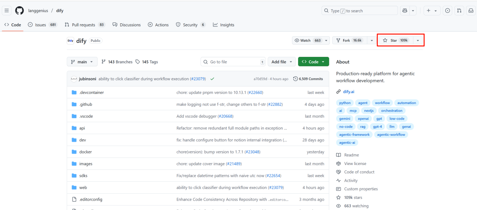Image resolution: width=477 pixels, height=210 pixels.
Task: Click the branch icon next to 143 Branches
Action: (x=103, y=62)
